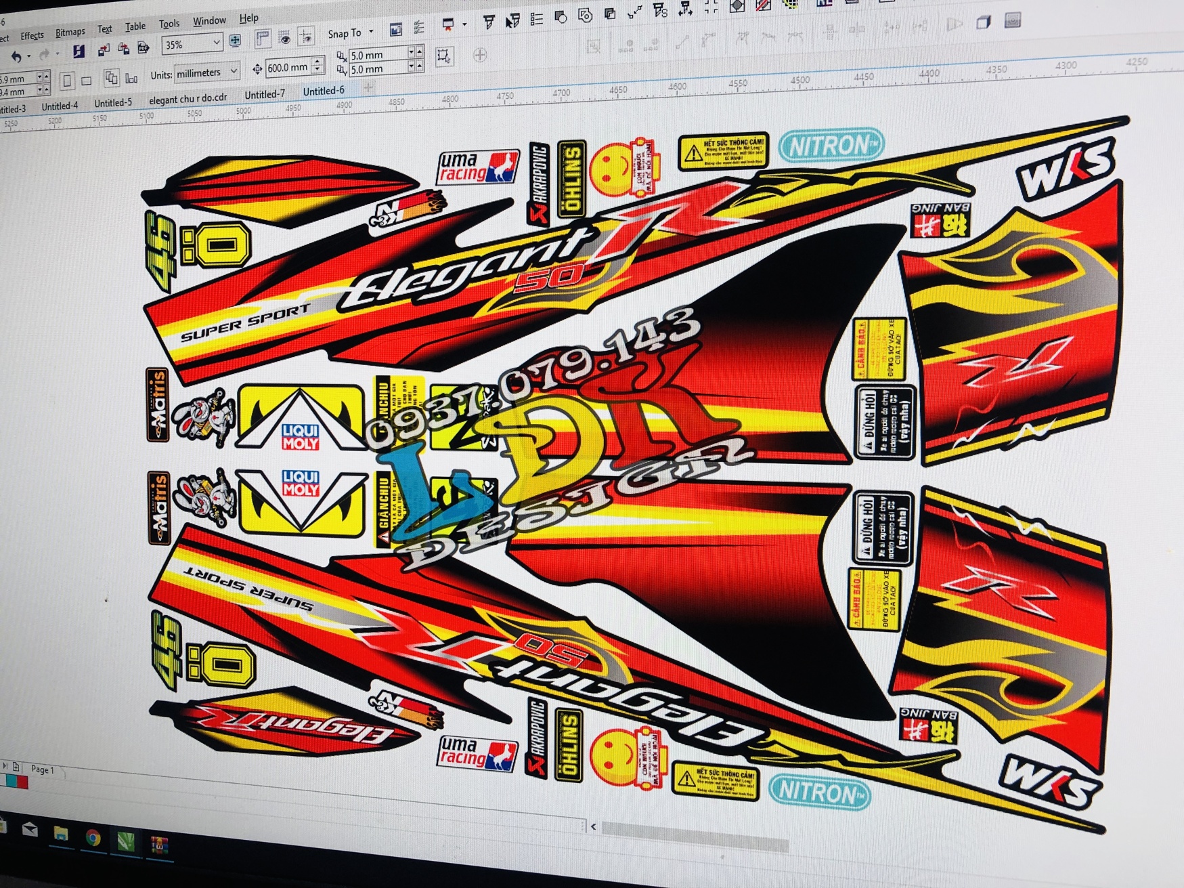Select Landscape page orientation
1184x888 pixels.
[x=86, y=81]
